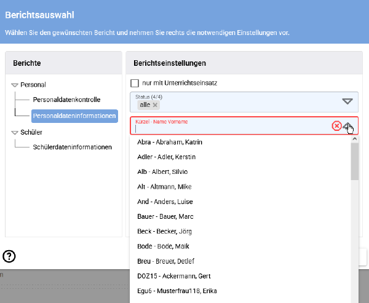Open Schülerdateninformationen report
Image resolution: width=369 pixels, height=303 pixels.
72,147
